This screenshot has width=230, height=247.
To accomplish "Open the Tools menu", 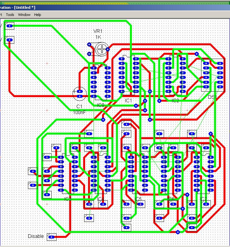I will pyautogui.click(x=10, y=15).
